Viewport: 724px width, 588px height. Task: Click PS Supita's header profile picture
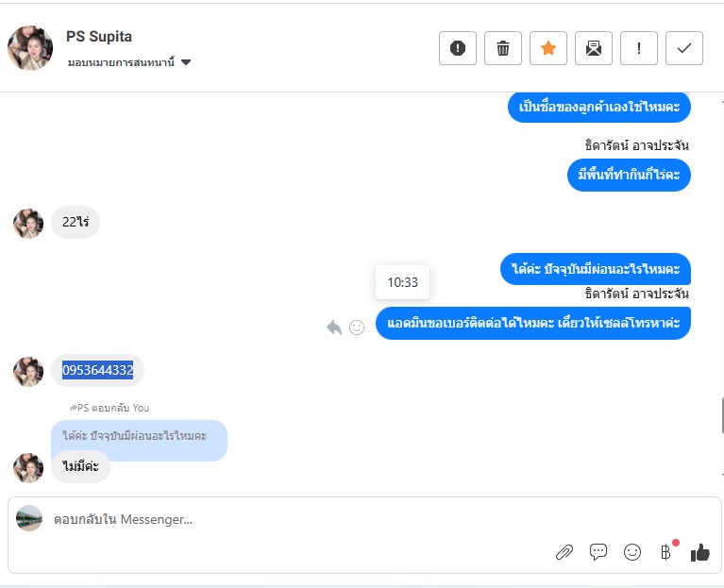coord(30,48)
